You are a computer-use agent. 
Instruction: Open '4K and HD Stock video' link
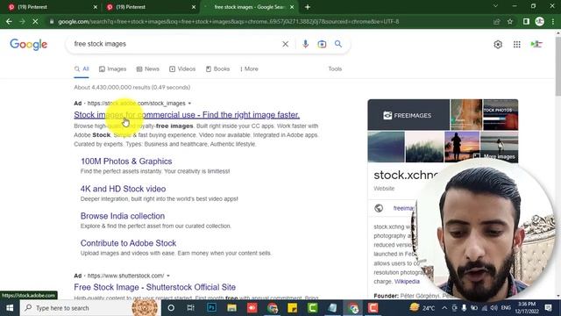pos(123,189)
